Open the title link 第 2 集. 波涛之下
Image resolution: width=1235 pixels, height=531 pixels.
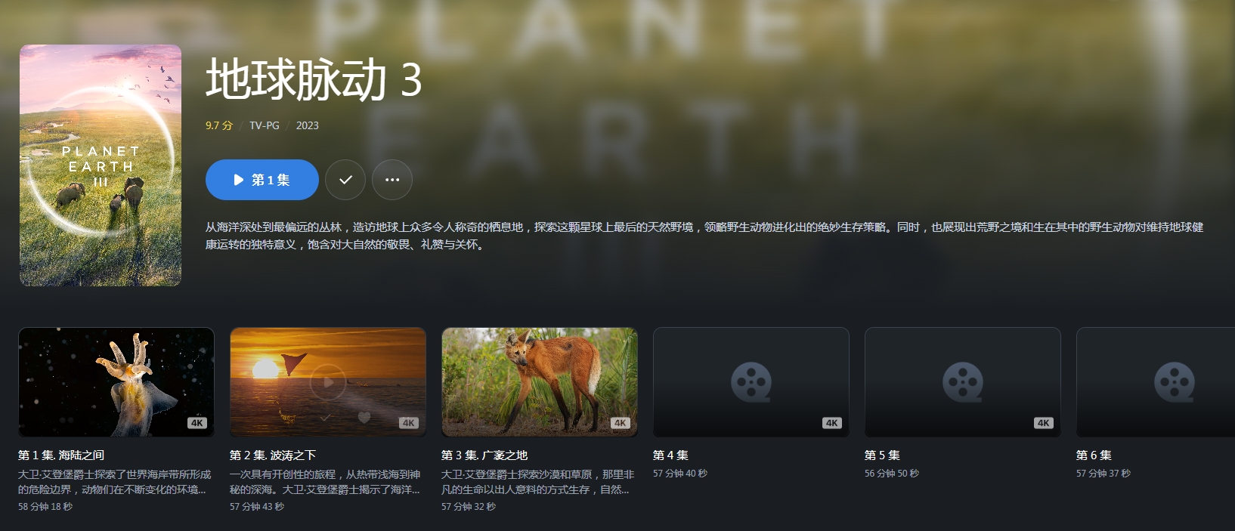point(273,455)
